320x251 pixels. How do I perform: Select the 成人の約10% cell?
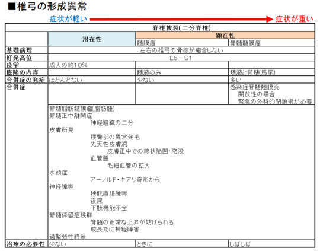point(92,65)
